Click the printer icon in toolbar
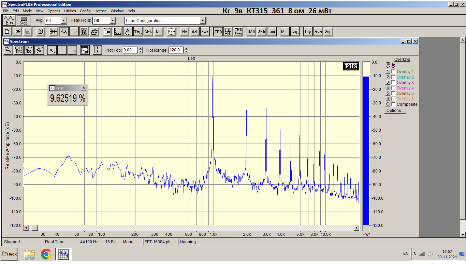The height and width of the screenshot is (264, 466). pyautogui.click(x=41, y=32)
